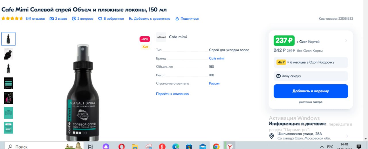This screenshot has height=149, width=368.
Task: Click the location pin icon near Шипиловская улица
Action: coord(271,136)
